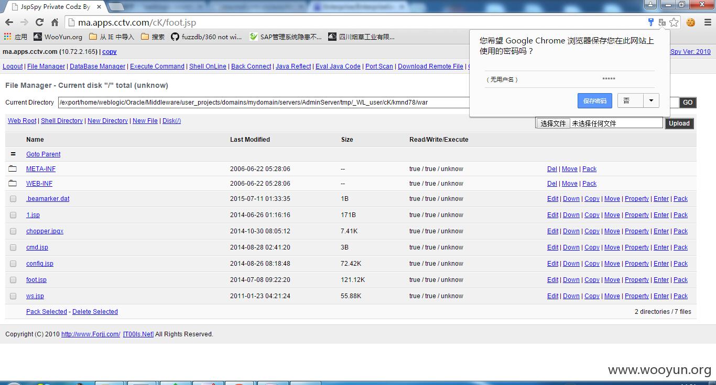Tick the ws.jsp file checkbox

click(13, 296)
